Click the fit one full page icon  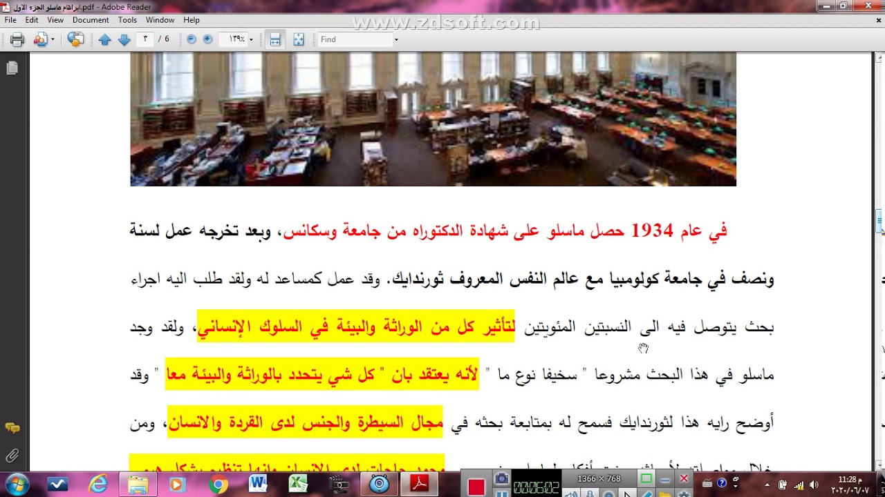(298, 39)
